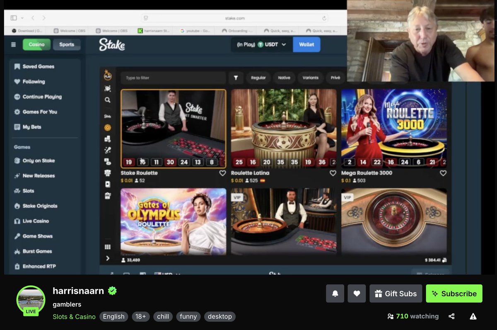Open the Stake hamburger menu

click(14, 45)
